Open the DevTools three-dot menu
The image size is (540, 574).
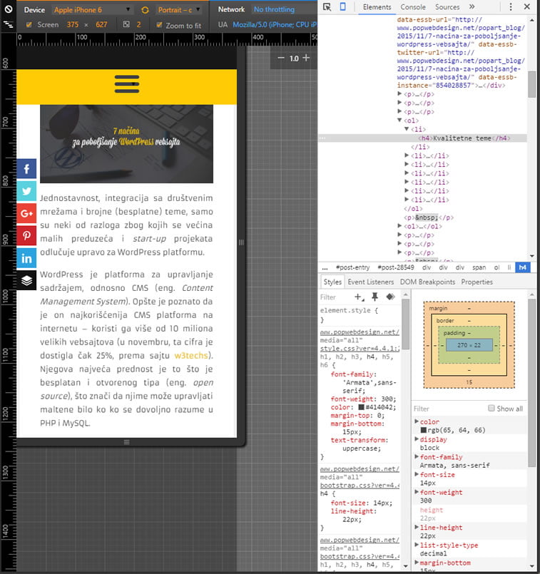(511, 6)
